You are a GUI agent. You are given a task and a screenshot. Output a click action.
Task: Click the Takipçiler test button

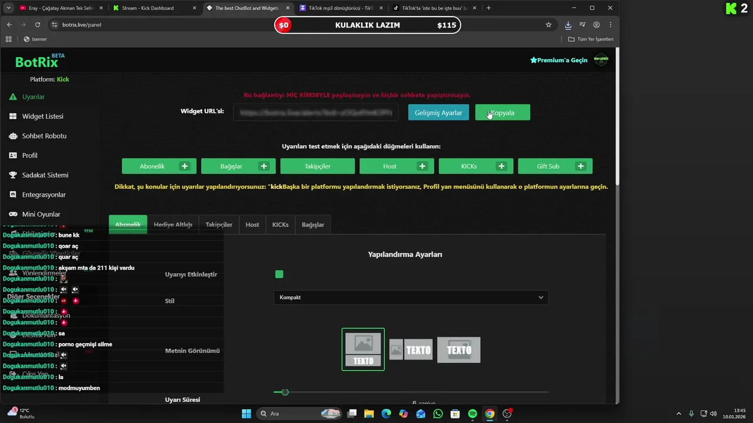318,166
